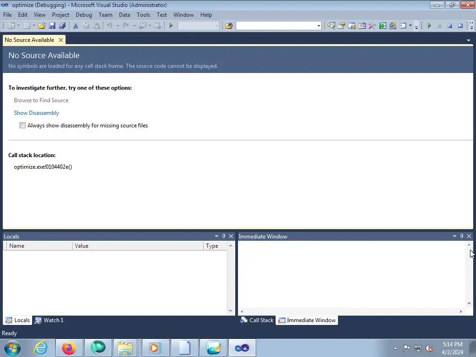Screen dimensions: 476x357
Task: Click the Undo arrow icon
Action: pyautogui.click(x=110, y=26)
